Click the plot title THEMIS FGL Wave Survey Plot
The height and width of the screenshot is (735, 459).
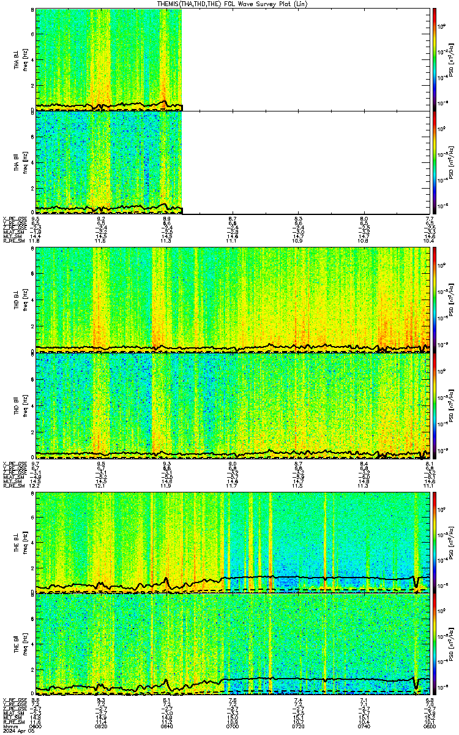click(x=233, y=4)
